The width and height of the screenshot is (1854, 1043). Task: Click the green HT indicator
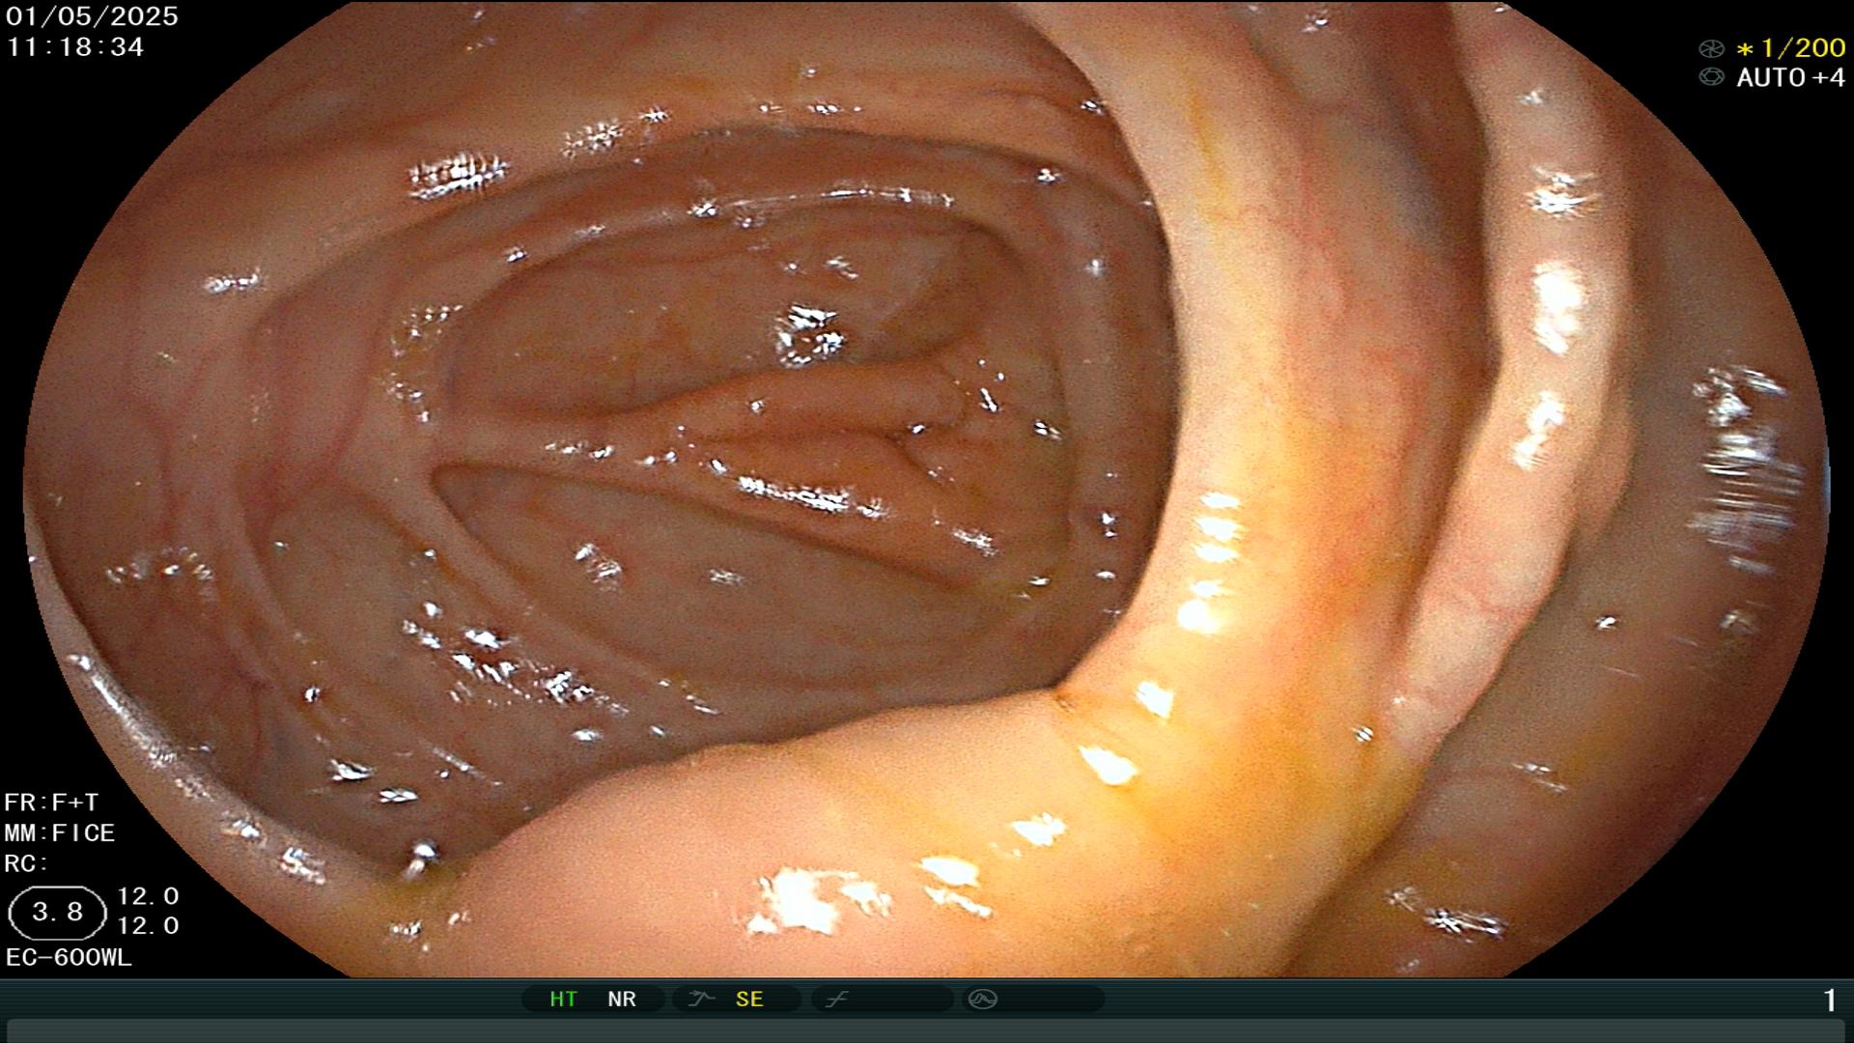pyautogui.click(x=563, y=999)
